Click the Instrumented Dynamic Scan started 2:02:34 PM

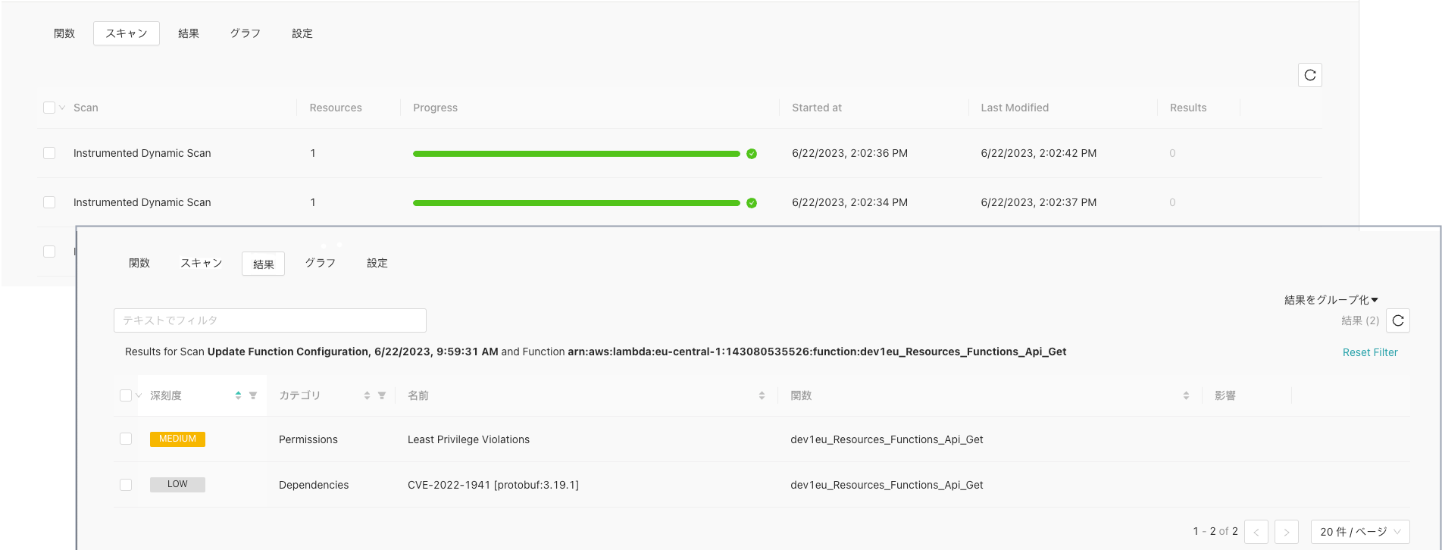coord(142,202)
